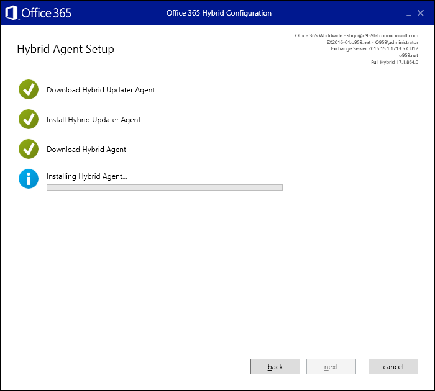Click the Hybrid Agent Setup heading

[65, 49]
